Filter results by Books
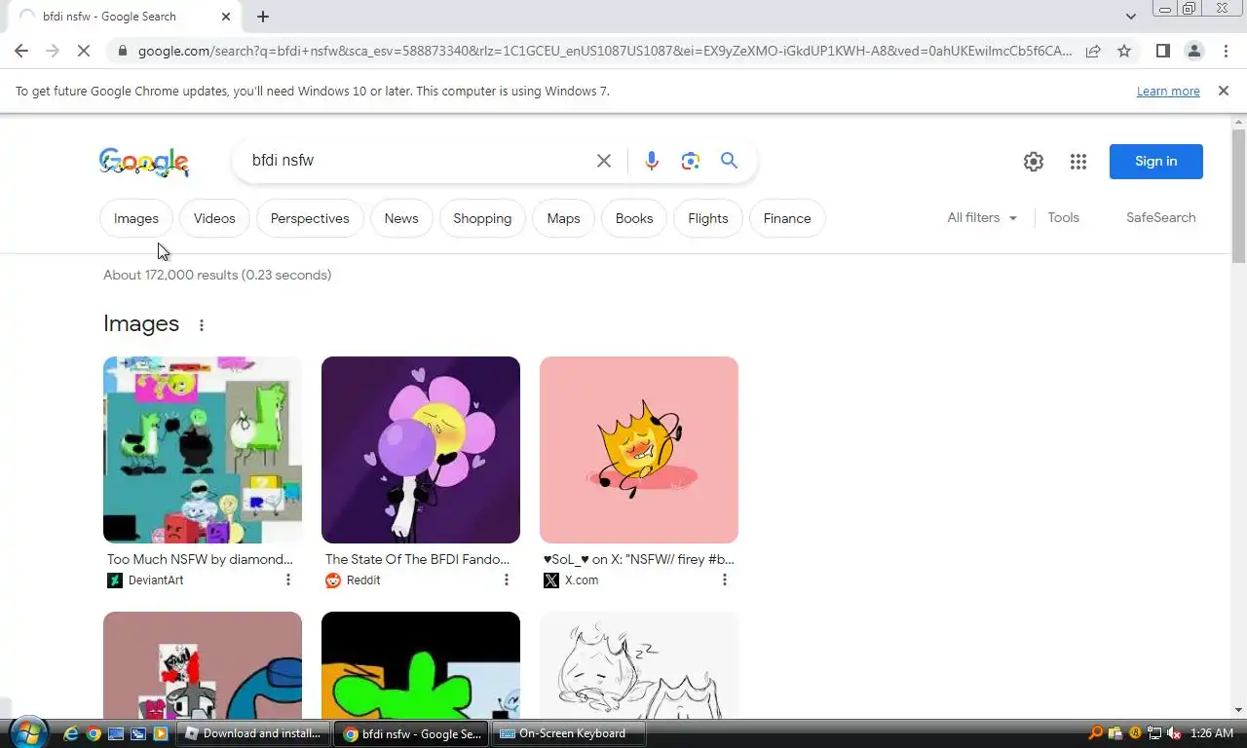1247x748 pixels. coord(634,218)
